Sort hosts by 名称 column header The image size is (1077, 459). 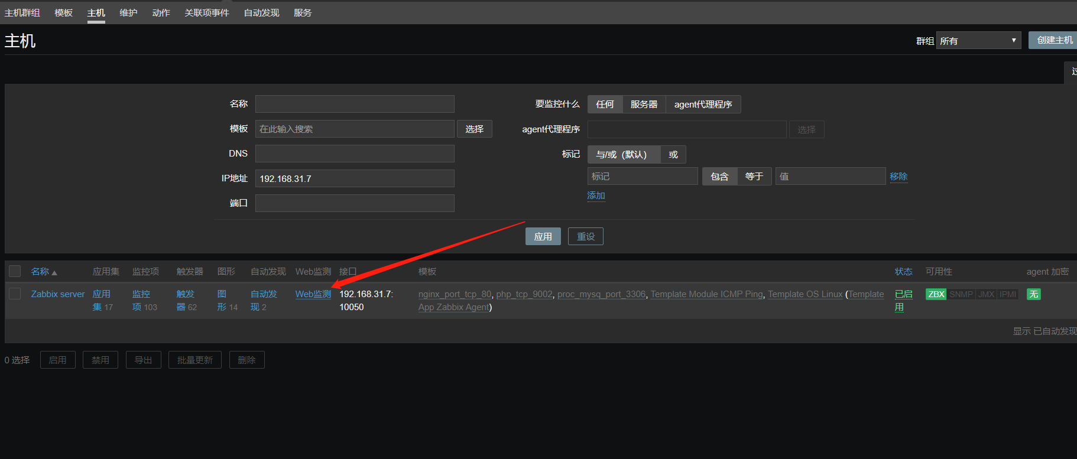coord(40,272)
